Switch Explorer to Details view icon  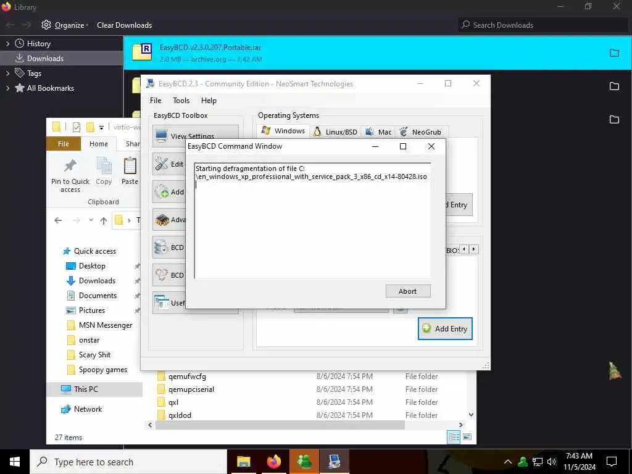[454, 437]
